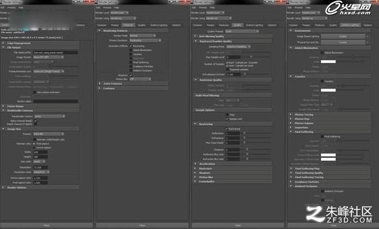The width and height of the screenshot is (379, 229).
Task: Switch to Common tab in Quality-tab window
Action: [x=197, y=25]
